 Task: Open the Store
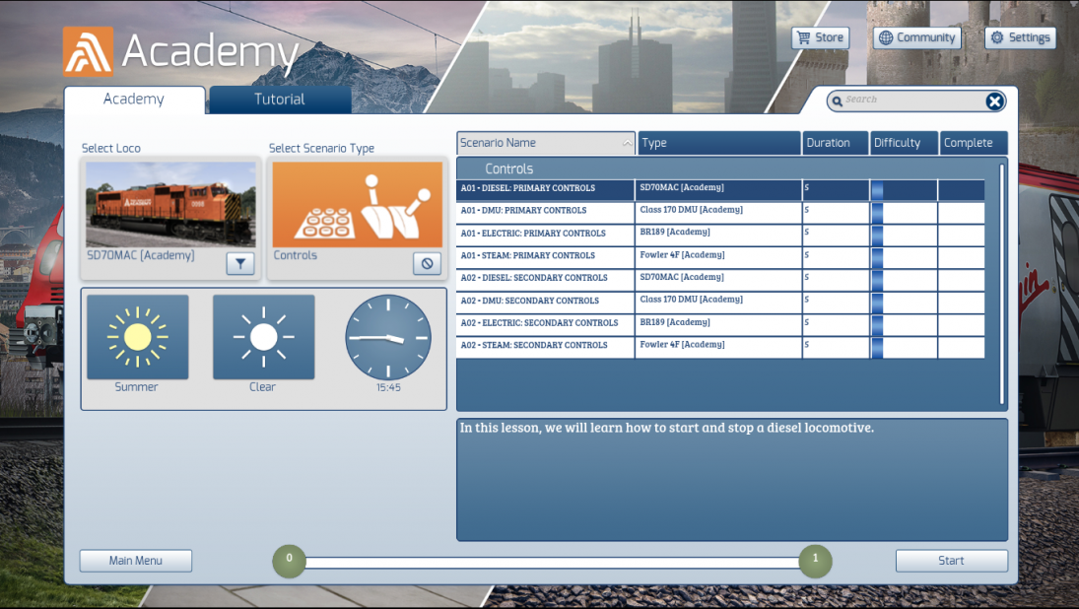[820, 37]
